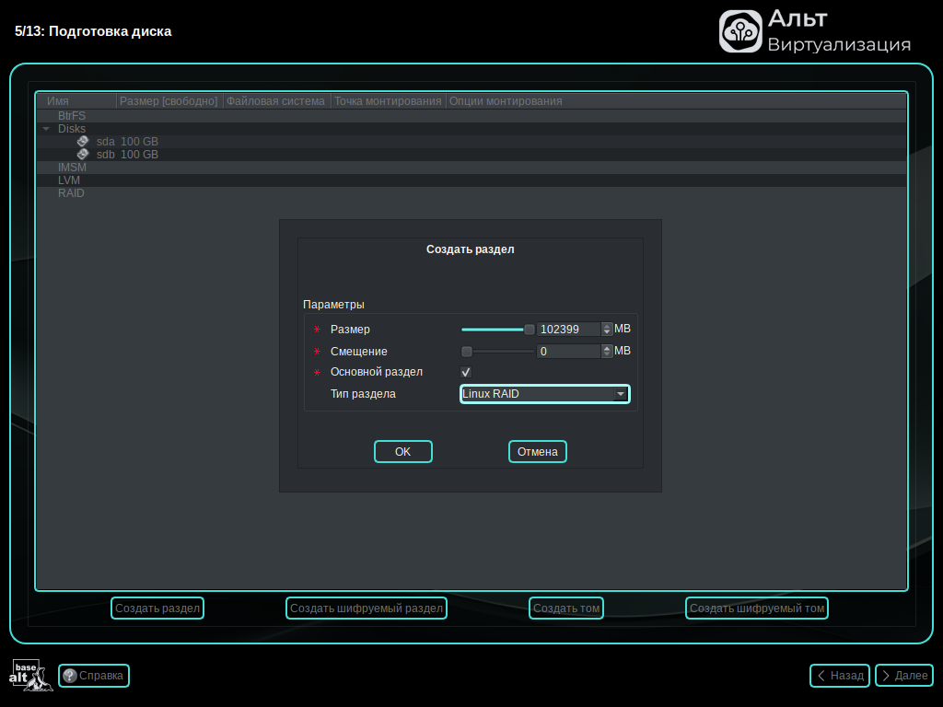Click the Alt Virtualization logo icon
Viewport: 943px width, 707px height.
pos(740,31)
